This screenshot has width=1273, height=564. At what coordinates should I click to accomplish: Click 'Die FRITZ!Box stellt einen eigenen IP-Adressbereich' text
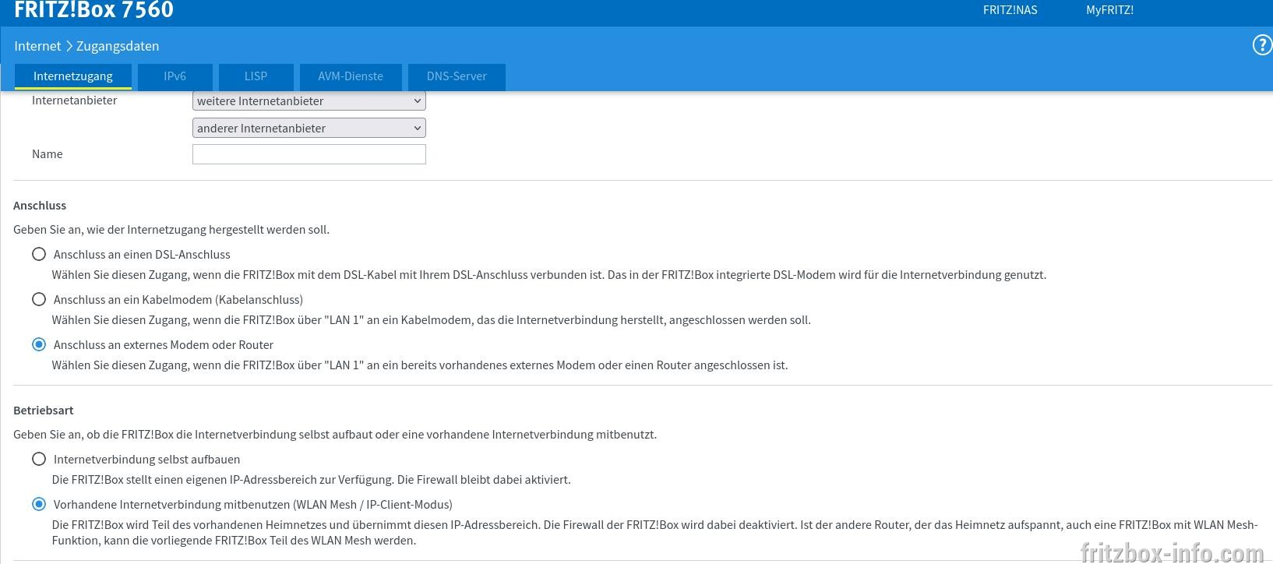point(312,480)
